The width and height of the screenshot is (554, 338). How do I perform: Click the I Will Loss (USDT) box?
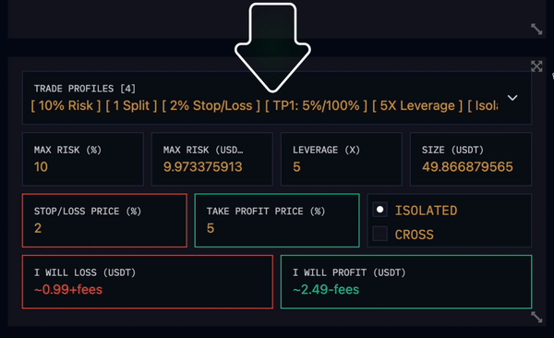pos(148,282)
